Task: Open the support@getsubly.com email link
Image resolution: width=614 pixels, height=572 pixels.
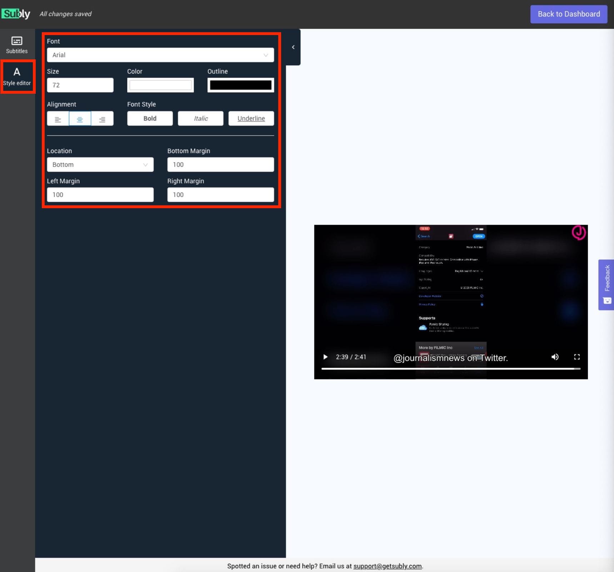Action: tap(387, 566)
